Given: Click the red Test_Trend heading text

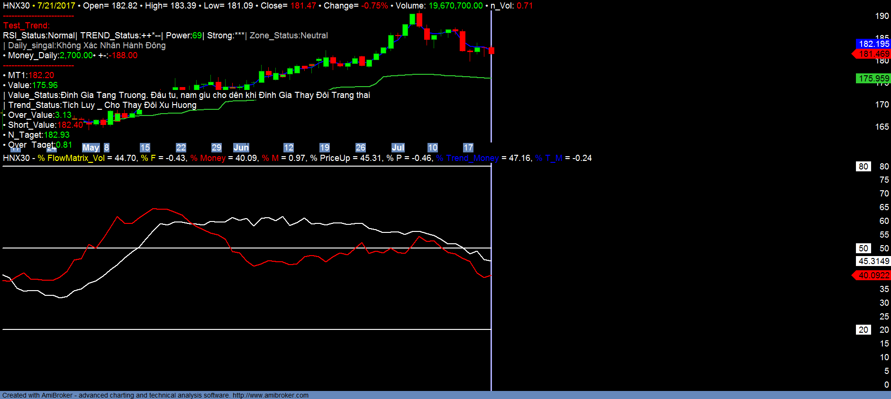Looking at the screenshot, I should 27,26.
